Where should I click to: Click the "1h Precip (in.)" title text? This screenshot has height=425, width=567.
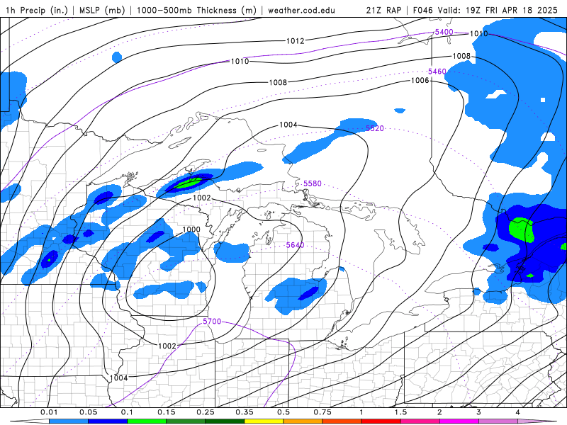tap(37, 10)
